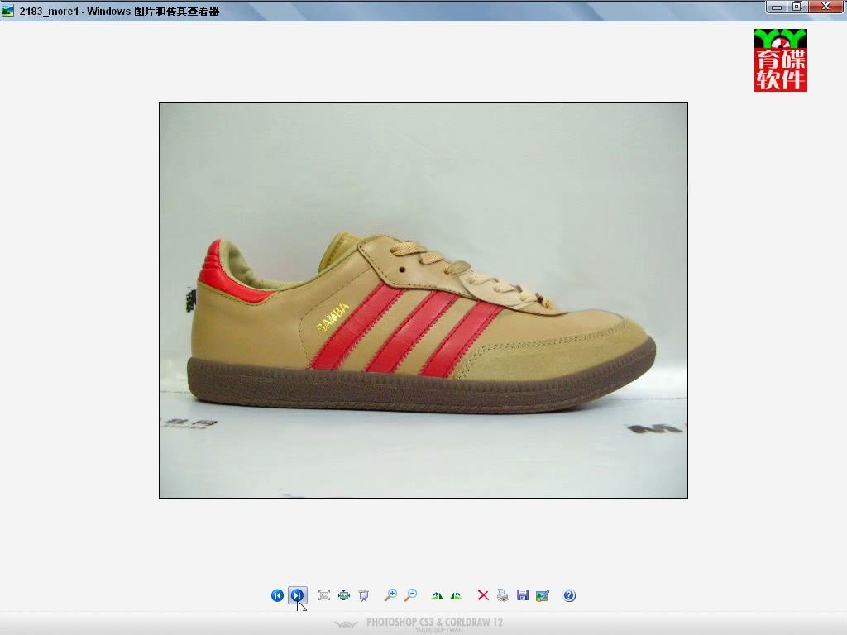
Task: Save a copy with floppy disk icon
Action: tap(523, 595)
